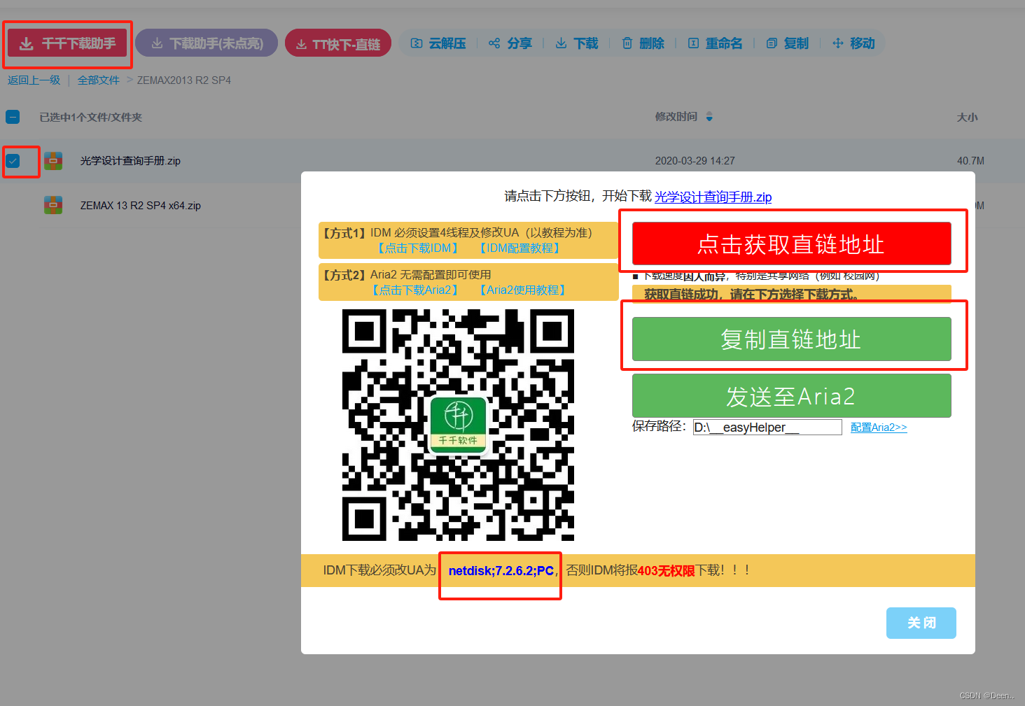This screenshot has width=1025, height=706.
Task: Click the QR code image
Action: [x=458, y=425]
